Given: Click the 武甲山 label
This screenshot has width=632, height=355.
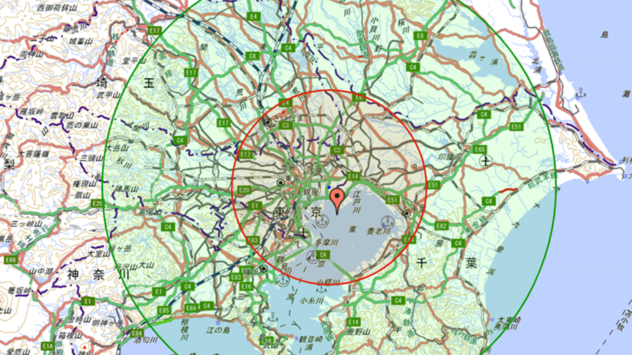Looking at the screenshot, I should (108, 94).
